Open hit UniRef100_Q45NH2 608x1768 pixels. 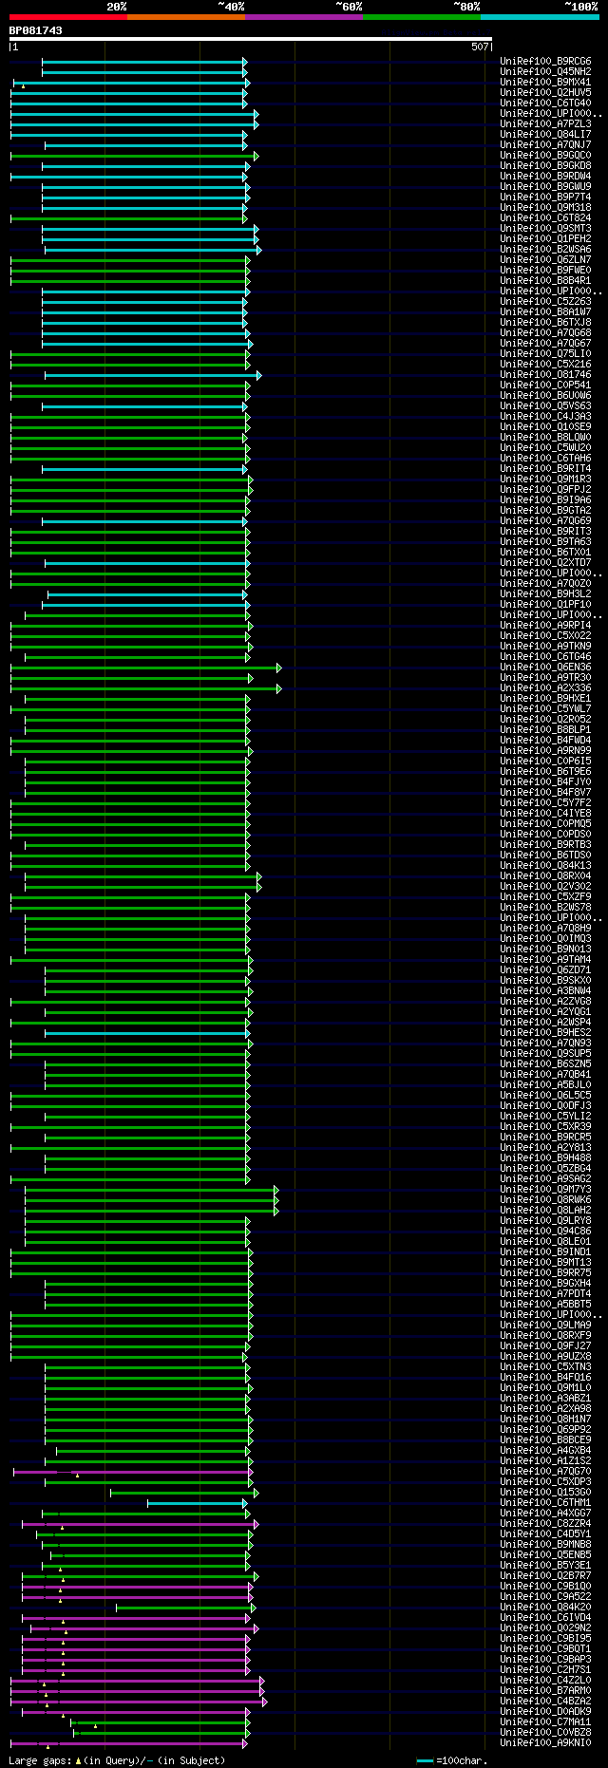[545, 71]
